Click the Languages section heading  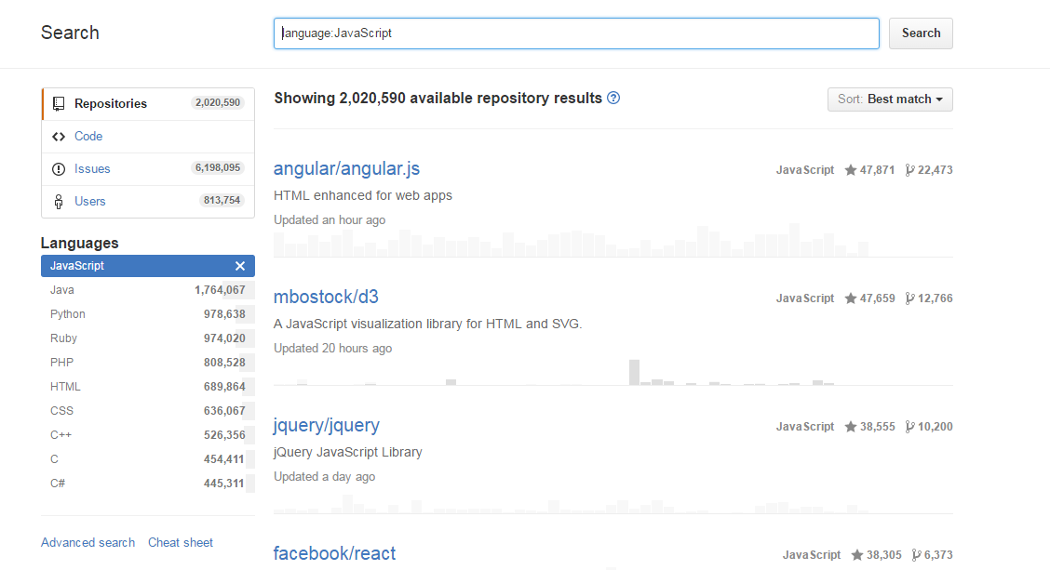point(80,243)
